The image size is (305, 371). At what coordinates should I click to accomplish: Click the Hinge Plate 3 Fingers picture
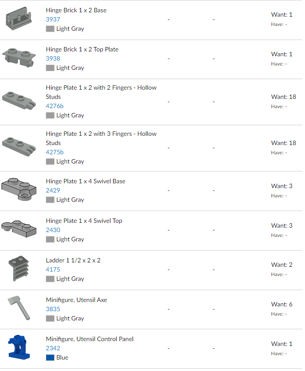(x=19, y=147)
